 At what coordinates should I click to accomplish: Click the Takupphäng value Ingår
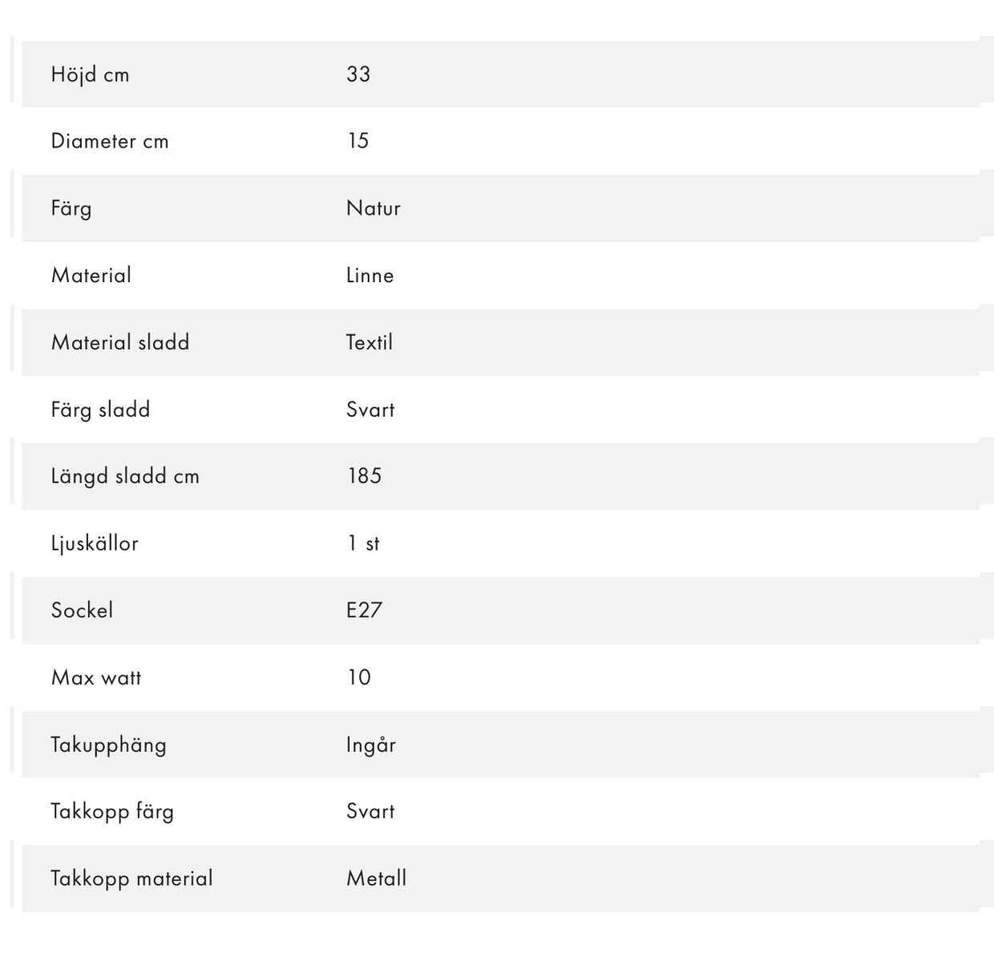click(371, 745)
